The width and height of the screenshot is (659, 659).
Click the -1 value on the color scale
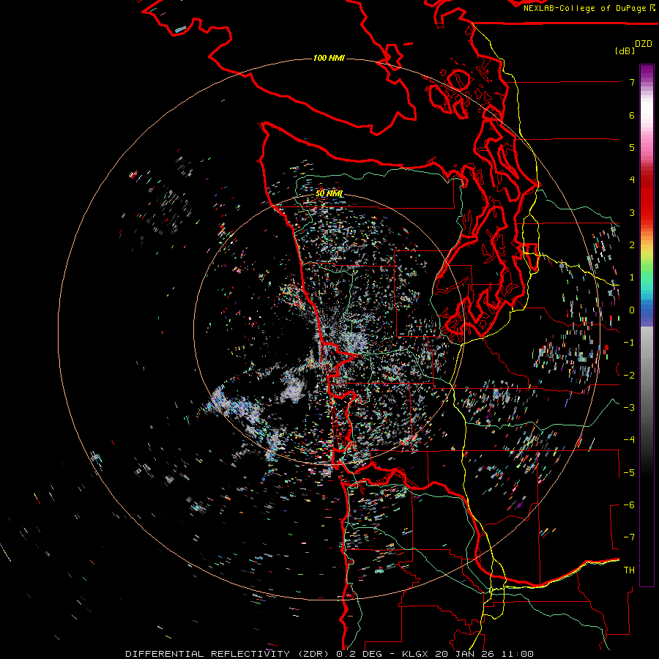[629, 343]
